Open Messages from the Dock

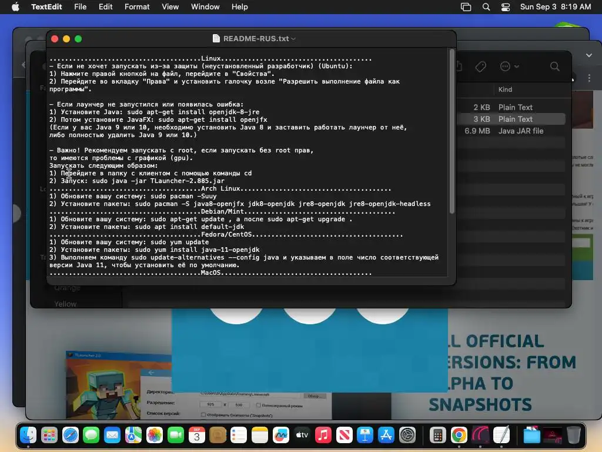coord(91,435)
